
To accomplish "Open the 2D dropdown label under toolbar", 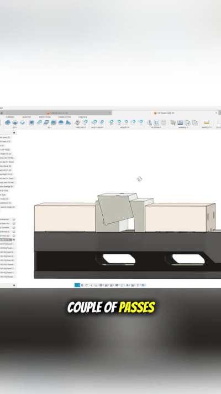I will click(x=15, y=127).
